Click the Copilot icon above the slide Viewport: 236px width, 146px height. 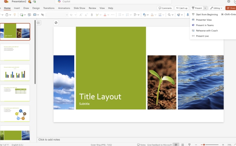pyautogui.click(x=56, y=23)
